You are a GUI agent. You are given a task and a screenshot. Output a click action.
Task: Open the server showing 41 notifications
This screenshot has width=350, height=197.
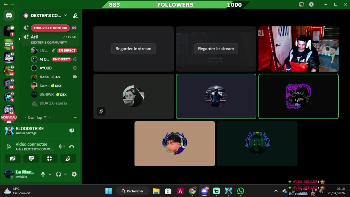[x=9, y=83]
